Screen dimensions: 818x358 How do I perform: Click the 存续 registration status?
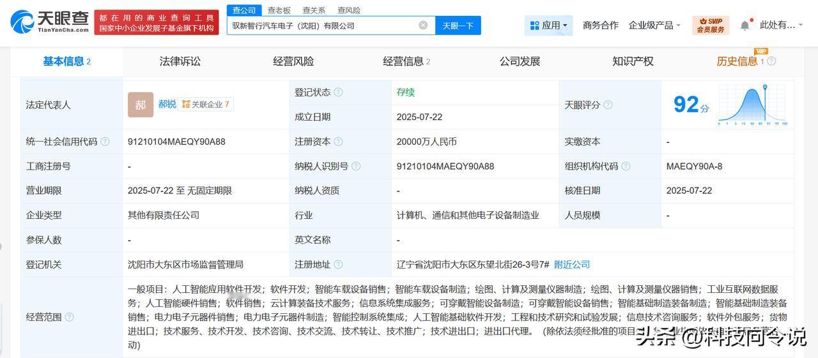point(406,92)
